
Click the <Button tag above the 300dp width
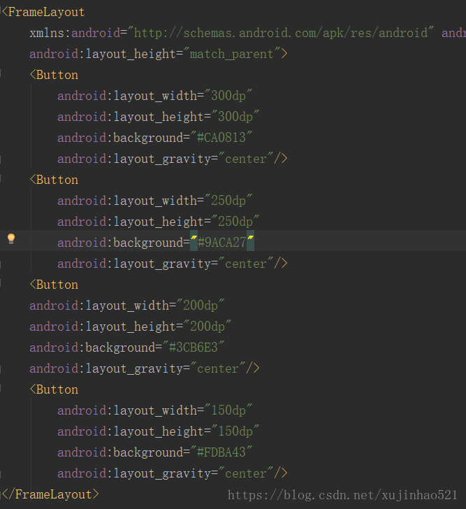(54, 75)
